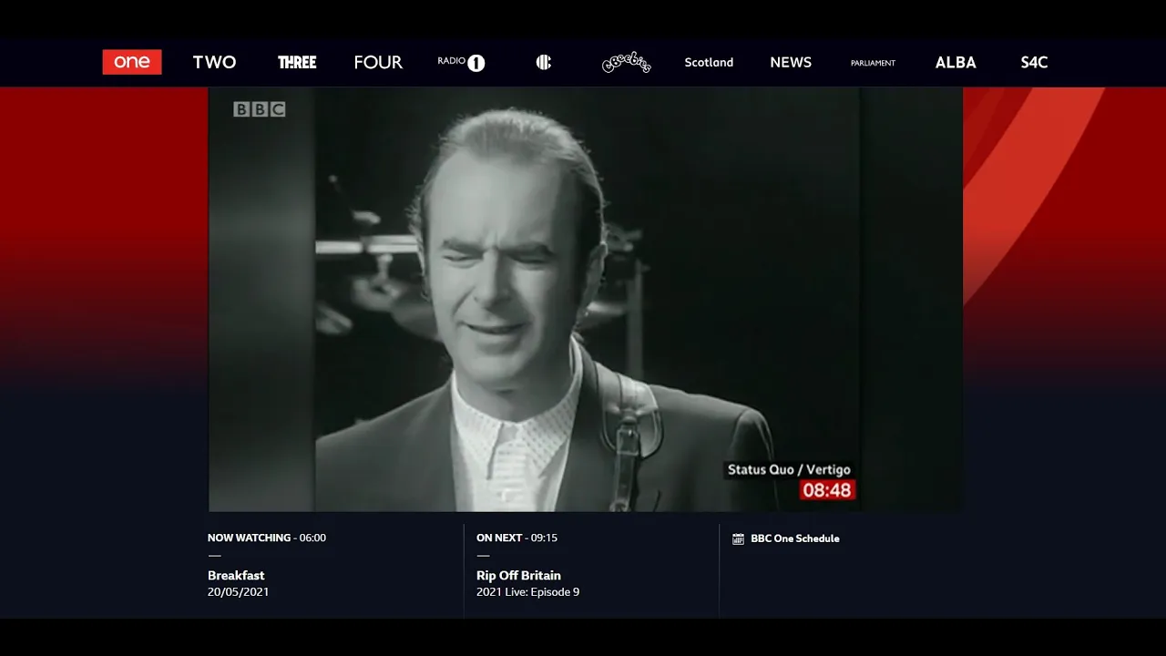
Task: Tune to BBC Radio 1
Action: pos(461,62)
